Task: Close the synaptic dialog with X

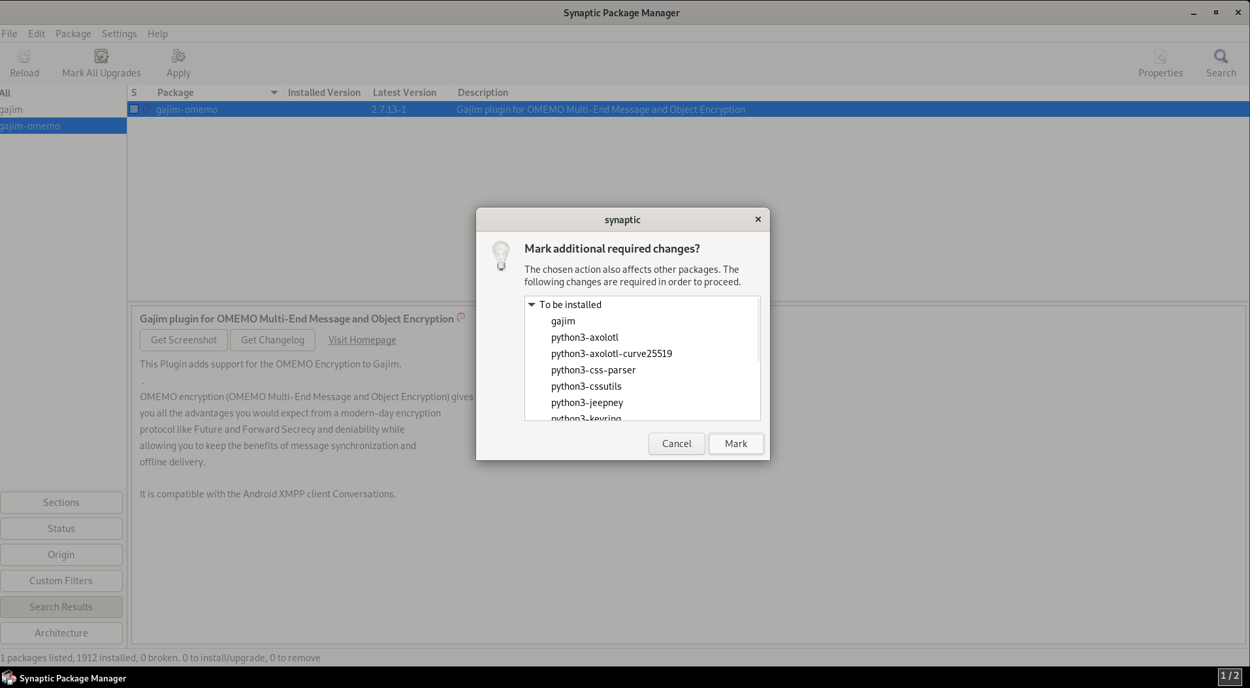Action: 758,219
